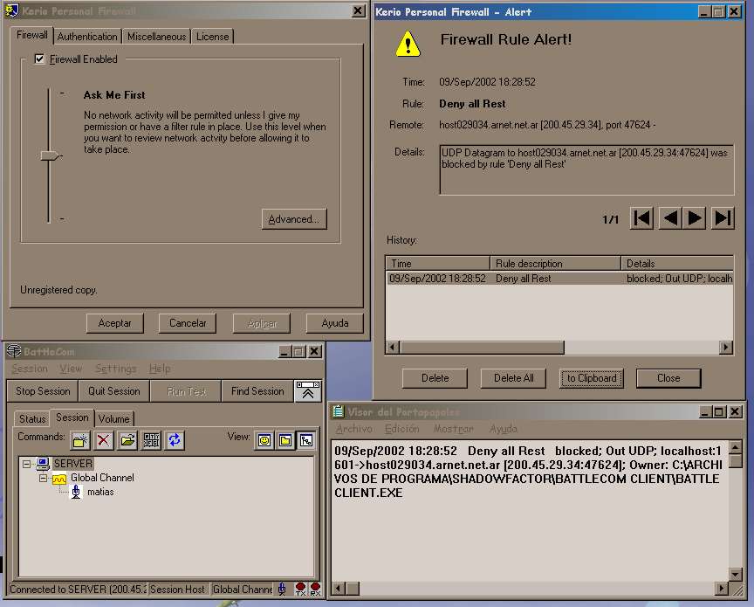
Task: Click the Kerio Personal Firewall title bar shield icon
Action: (x=12, y=10)
